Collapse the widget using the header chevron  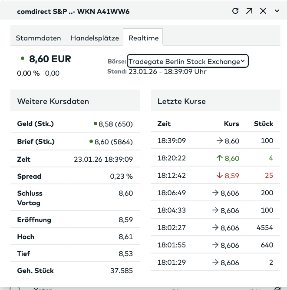277,11
